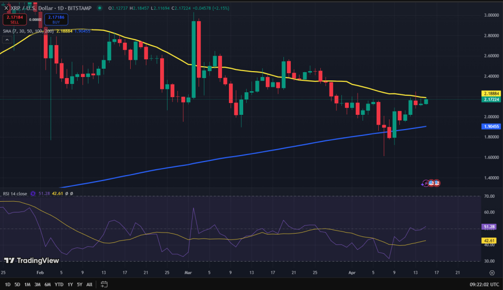Screen dimensions: 503x290
Task: Click the 70.00 RSI scale label
Action: (x=489, y=196)
